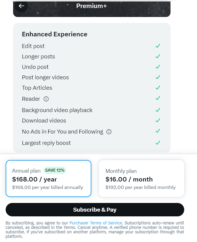The image size is (197, 242).
Task: Click the Largest reply boost checkmark
Action: coord(158,143)
